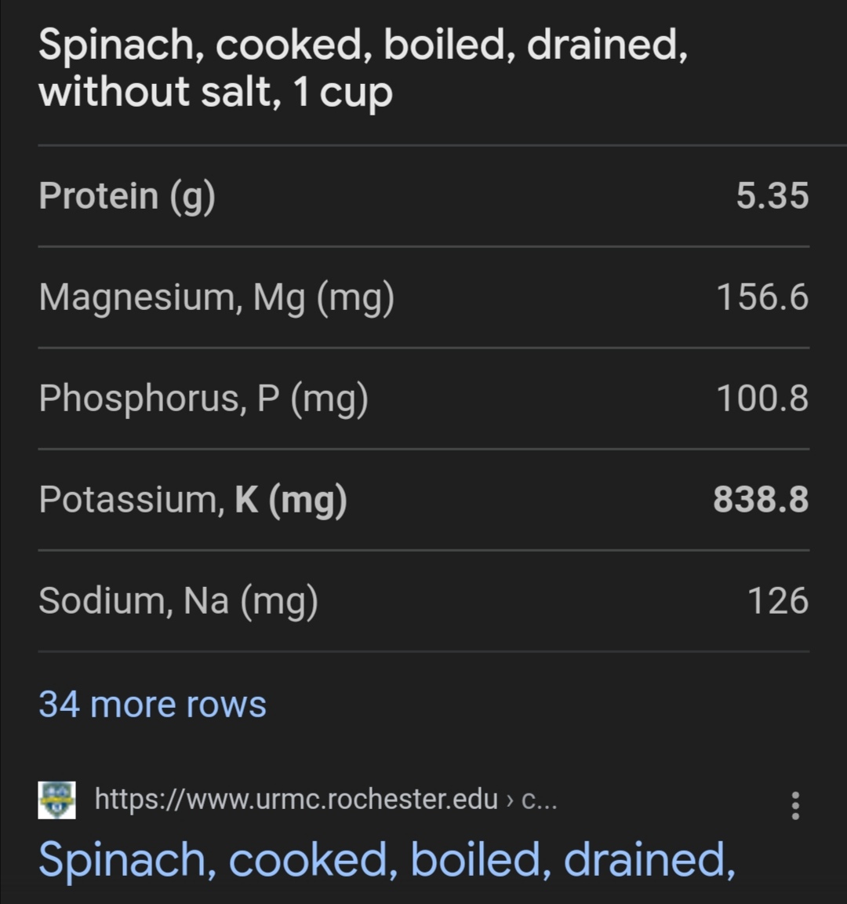
Task: Open the three-dot menu beside the result URL
Action: pyautogui.click(x=795, y=805)
